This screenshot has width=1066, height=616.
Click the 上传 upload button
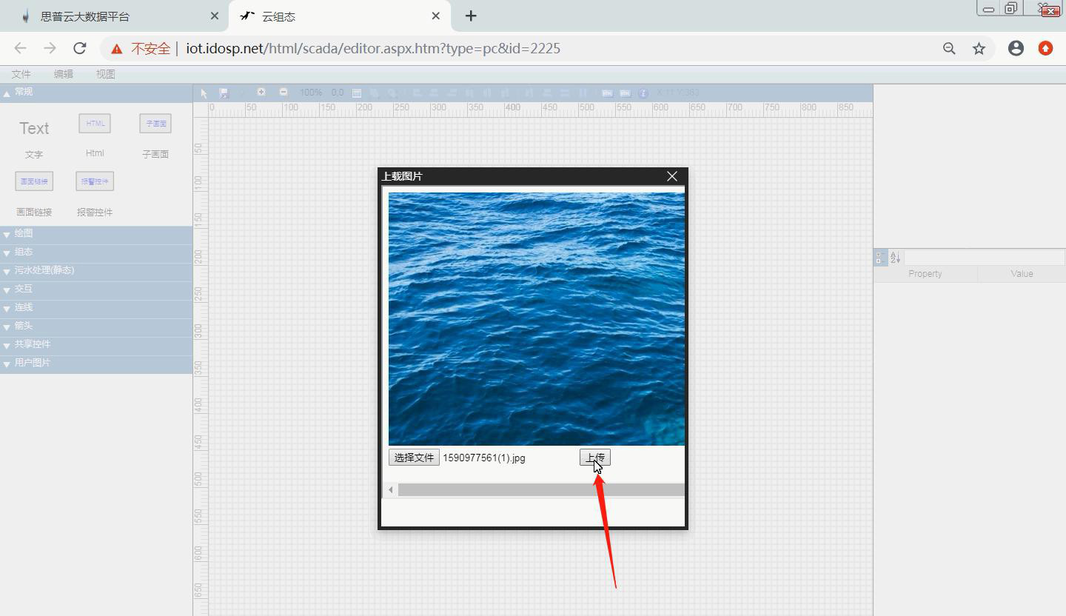(594, 458)
